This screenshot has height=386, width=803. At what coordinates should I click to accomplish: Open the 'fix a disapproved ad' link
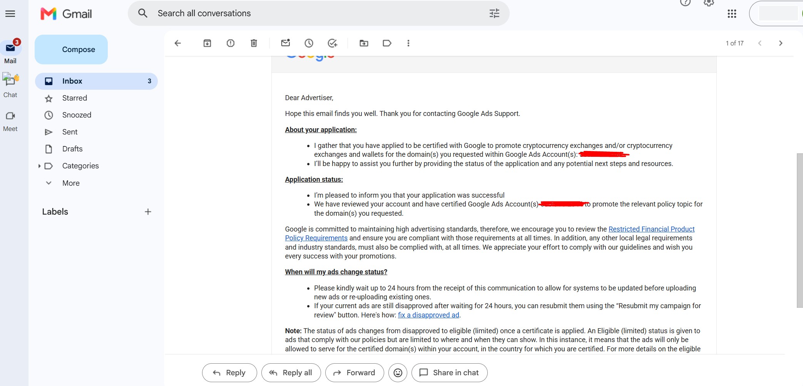click(x=428, y=315)
